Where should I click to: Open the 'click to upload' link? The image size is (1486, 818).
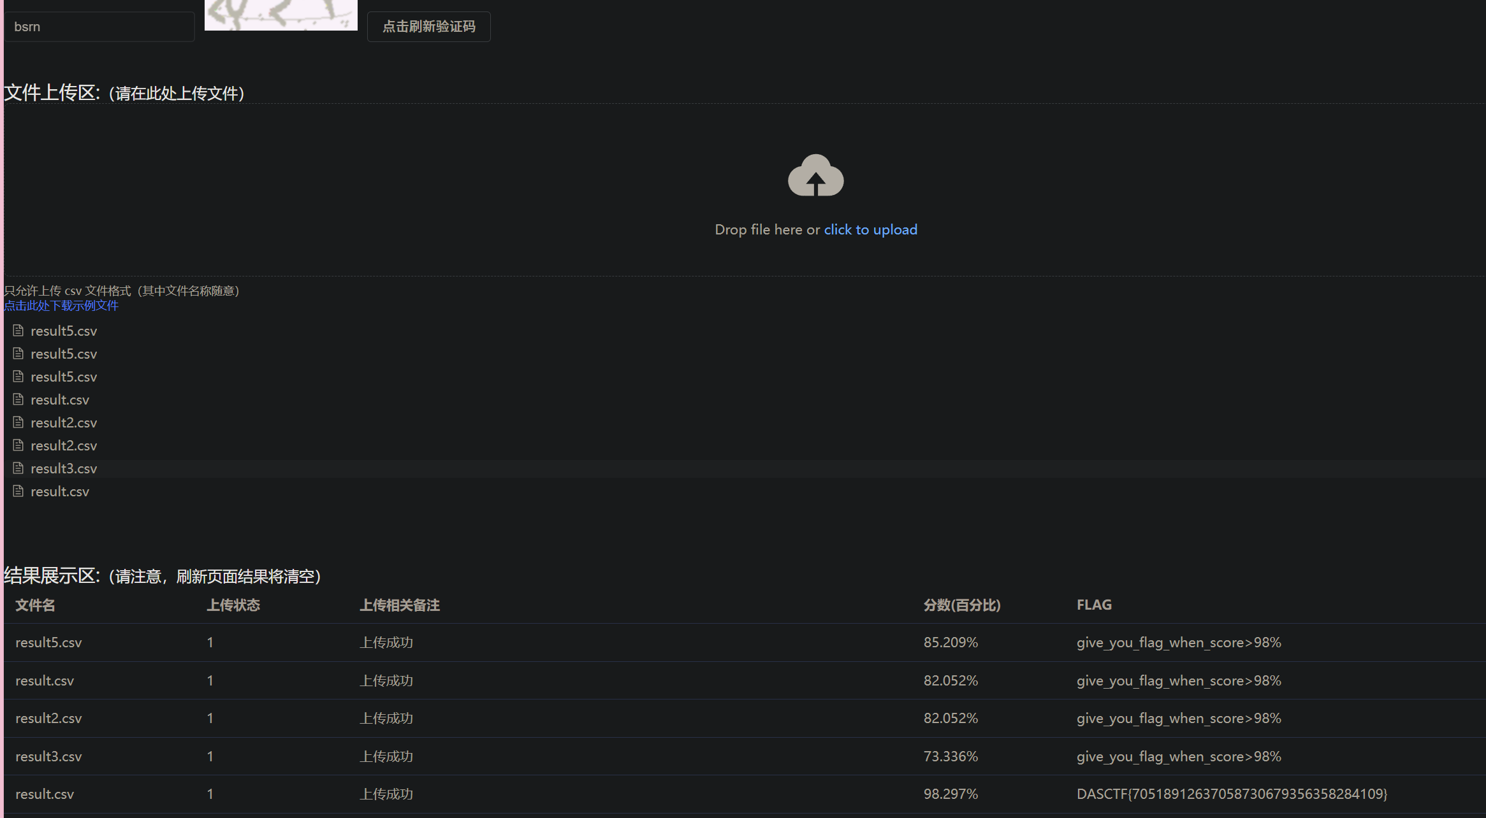(x=870, y=229)
